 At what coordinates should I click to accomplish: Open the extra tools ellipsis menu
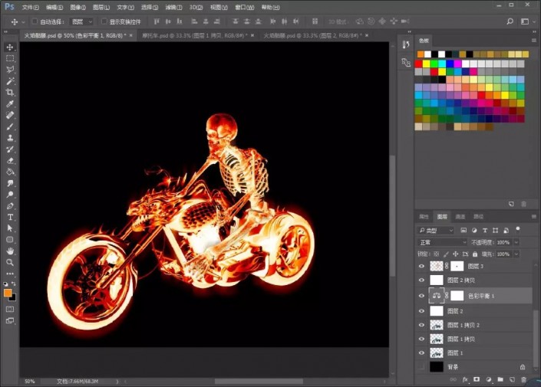coord(10,274)
